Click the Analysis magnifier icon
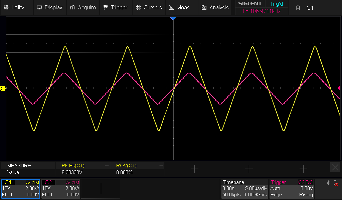342x200 pixels. (204, 7)
